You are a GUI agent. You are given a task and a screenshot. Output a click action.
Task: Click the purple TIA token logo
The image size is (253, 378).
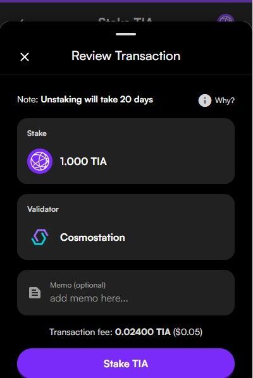coord(40,161)
